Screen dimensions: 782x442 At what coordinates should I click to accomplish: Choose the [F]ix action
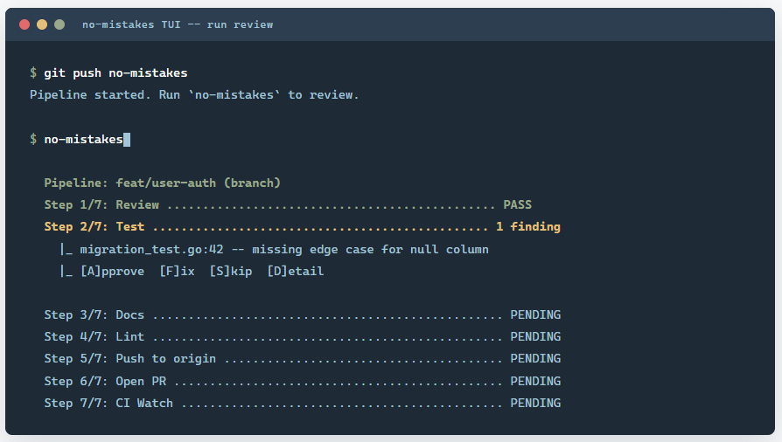click(177, 271)
